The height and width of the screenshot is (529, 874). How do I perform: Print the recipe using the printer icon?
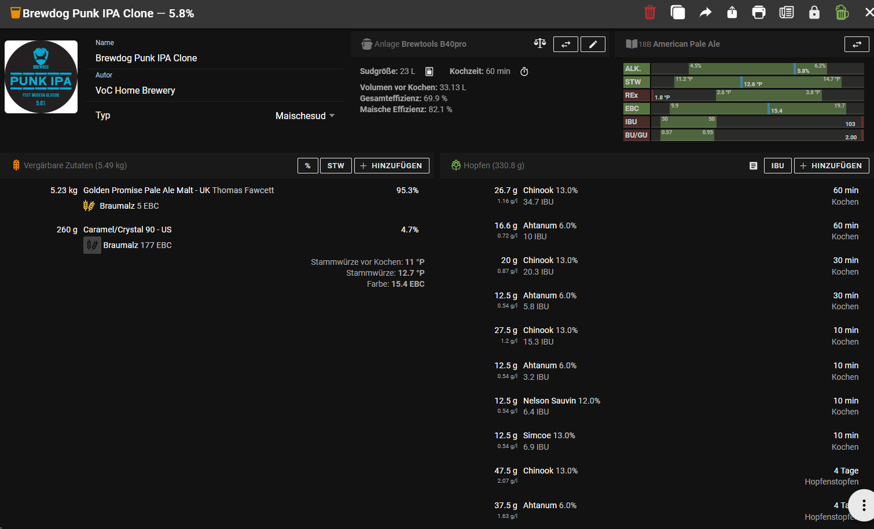(x=759, y=12)
